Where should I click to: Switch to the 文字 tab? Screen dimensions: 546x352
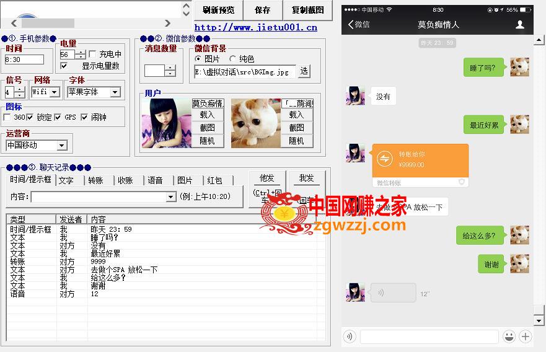pos(66,181)
